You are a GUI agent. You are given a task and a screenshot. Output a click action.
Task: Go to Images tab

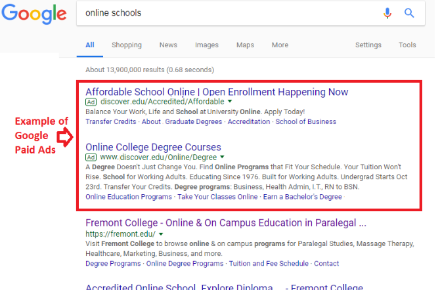[x=207, y=45]
